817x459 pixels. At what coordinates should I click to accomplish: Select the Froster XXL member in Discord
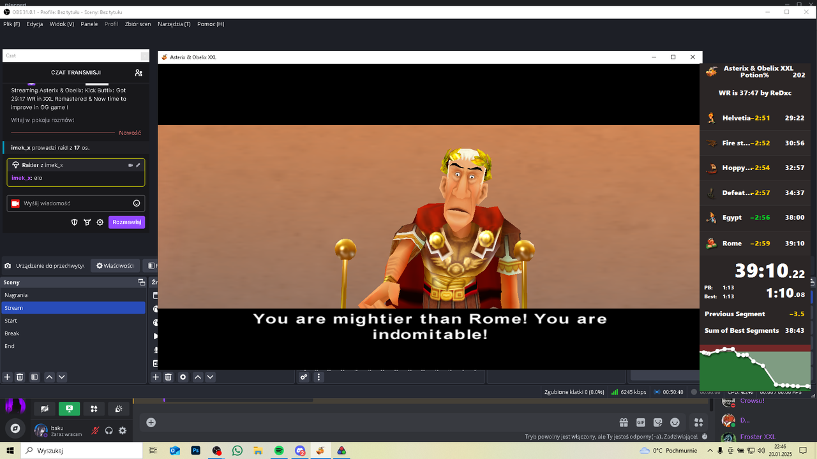tap(758, 437)
